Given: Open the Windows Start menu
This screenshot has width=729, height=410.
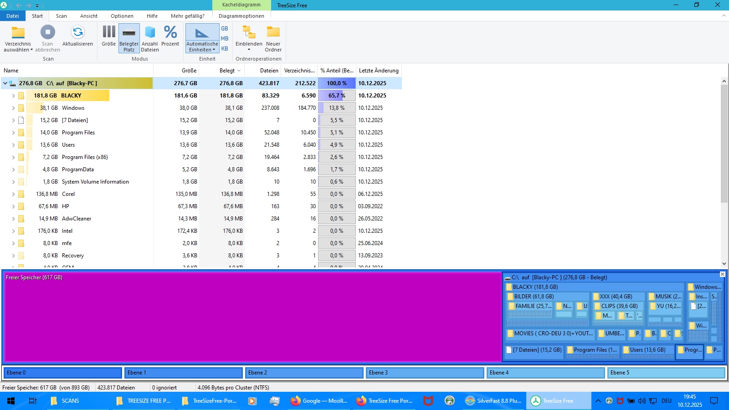Looking at the screenshot, I should [x=11, y=401].
